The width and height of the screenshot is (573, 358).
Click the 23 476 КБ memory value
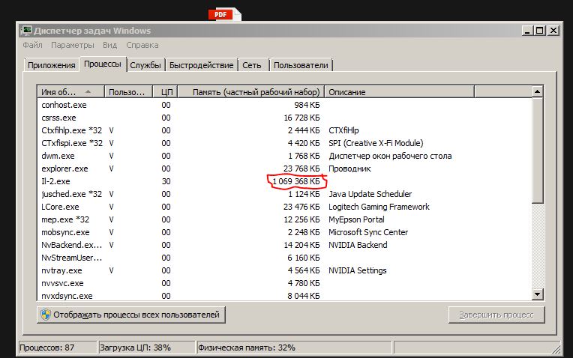(x=301, y=207)
